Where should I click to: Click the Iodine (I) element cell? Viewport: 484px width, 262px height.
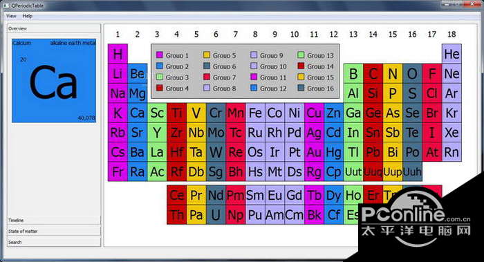point(432,133)
